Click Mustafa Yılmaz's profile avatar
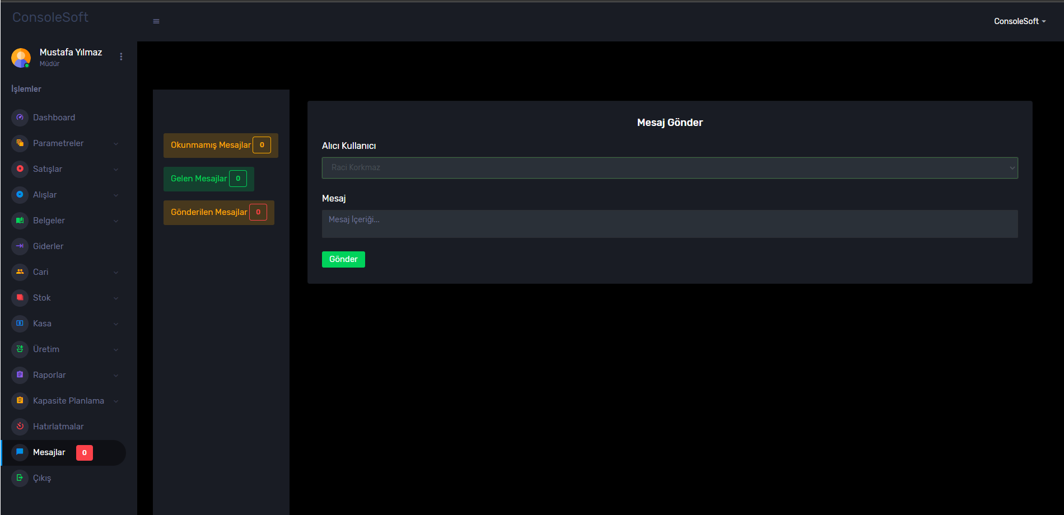This screenshot has height=515, width=1064. click(21, 58)
